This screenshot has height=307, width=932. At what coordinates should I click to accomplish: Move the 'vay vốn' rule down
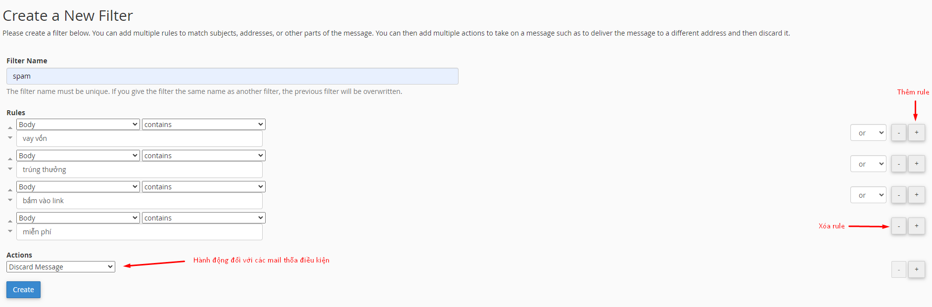click(x=10, y=138)
